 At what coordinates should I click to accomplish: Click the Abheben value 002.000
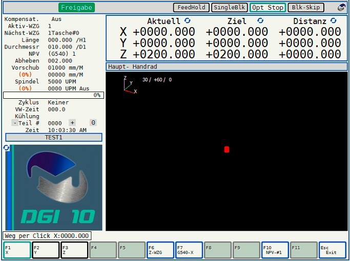pos(60,61)
